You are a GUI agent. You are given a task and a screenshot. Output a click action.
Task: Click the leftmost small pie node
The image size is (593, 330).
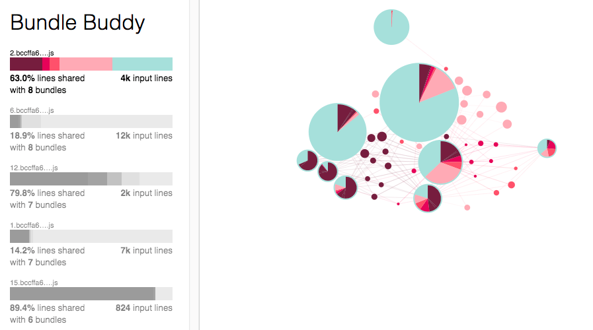coord(307,160)
